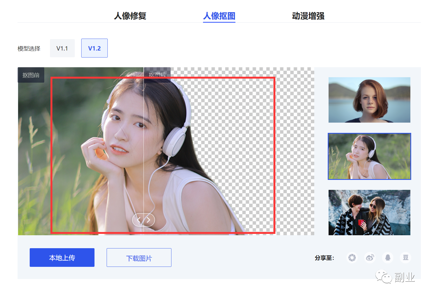Select model version V1.1
The height and width of the screenshot is (296, 429).
(62, 48)
